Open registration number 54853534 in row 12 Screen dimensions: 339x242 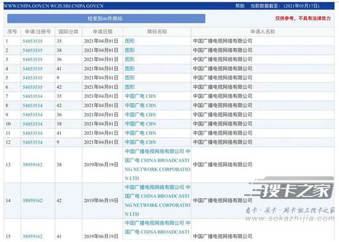coord(33,142)
